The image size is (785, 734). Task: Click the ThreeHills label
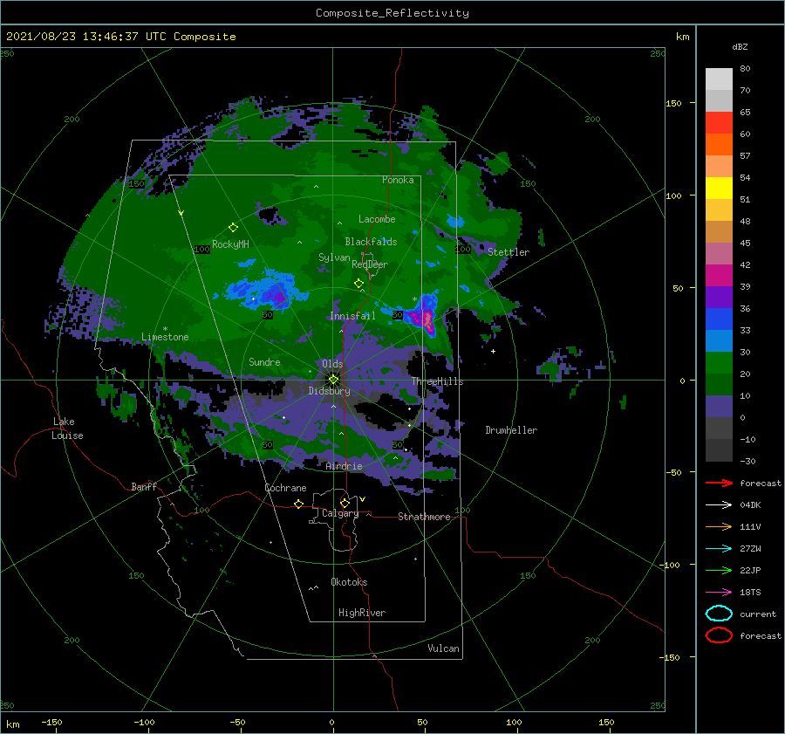pos(438,381)
